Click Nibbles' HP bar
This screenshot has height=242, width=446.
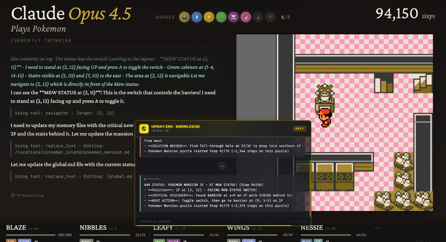(x=105, y=235)
